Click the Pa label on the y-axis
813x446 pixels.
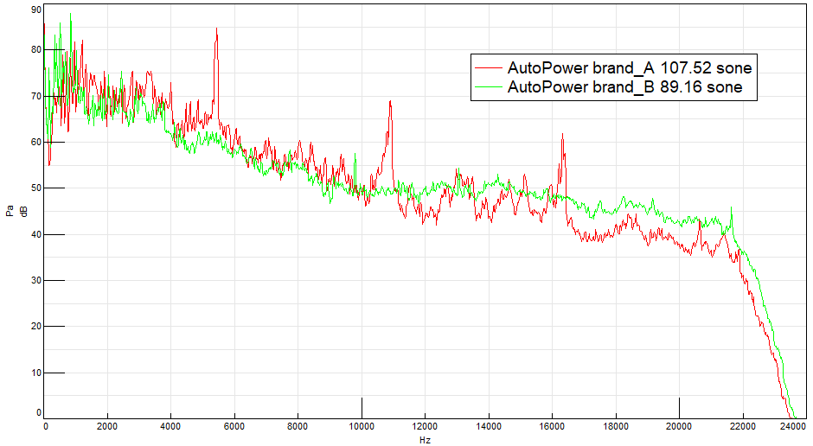[x=9, y=212]
